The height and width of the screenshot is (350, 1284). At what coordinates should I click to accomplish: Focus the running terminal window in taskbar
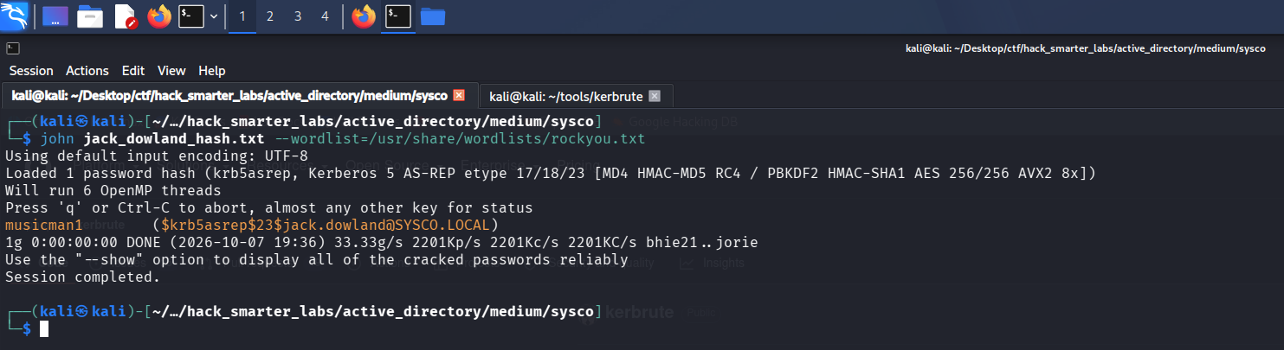[x=398, y=16]
